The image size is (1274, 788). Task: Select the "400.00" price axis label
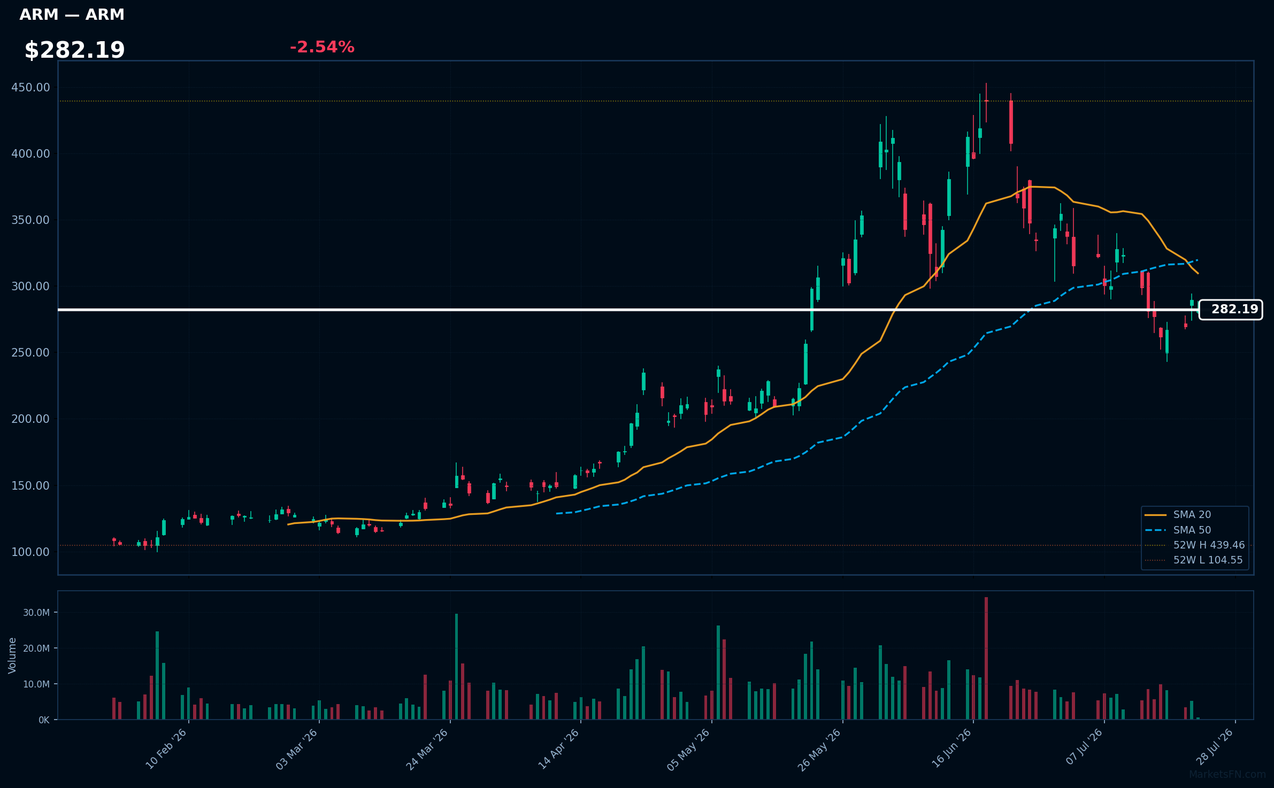(30, 153)
